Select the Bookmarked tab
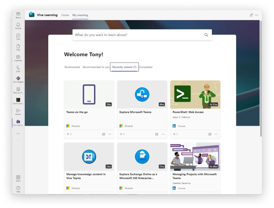 tap(72, 67)
